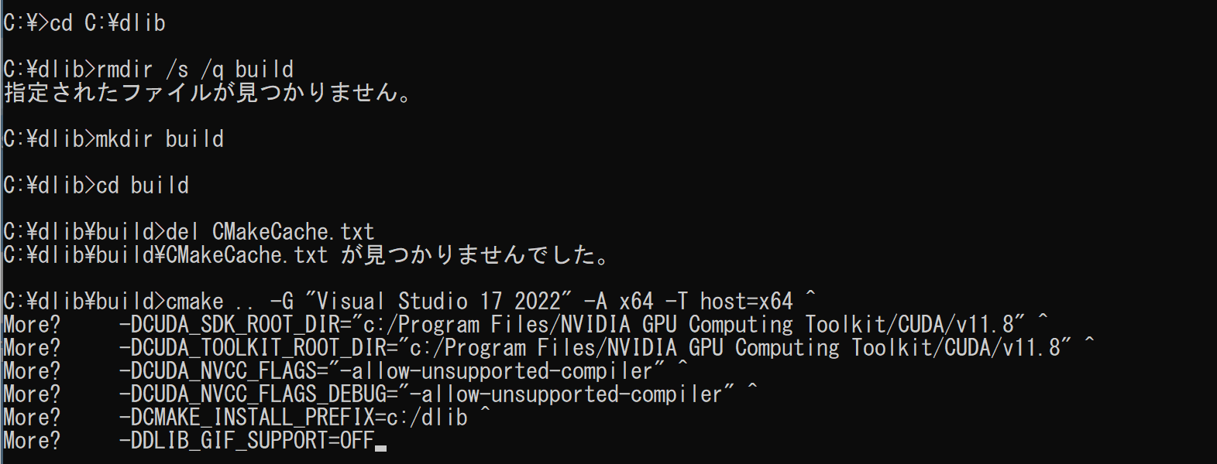1217x464 pixels.
Task: Click the 'del CMakeCache.txt' command
Action: tap(270, 232)
